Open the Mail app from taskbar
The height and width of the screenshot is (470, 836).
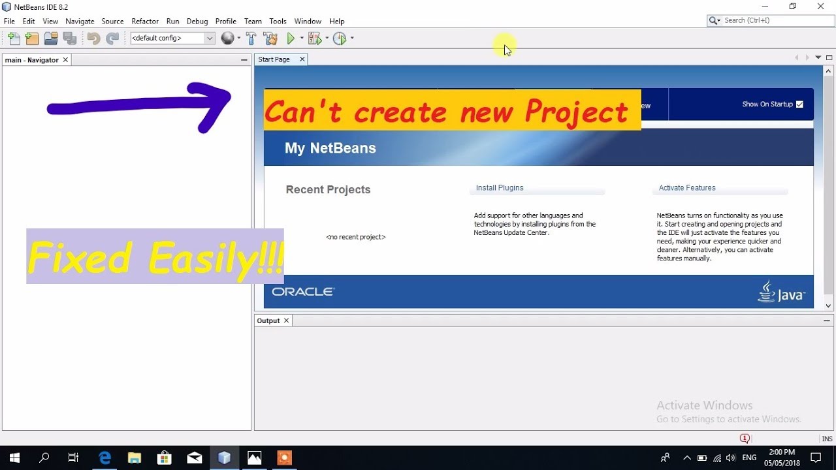click(195, 458)
